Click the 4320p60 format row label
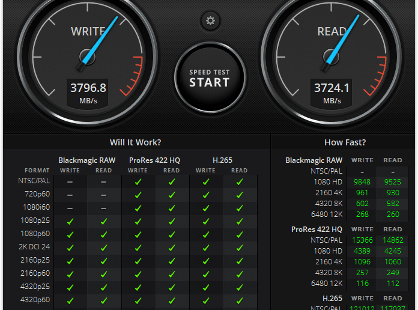 tap(35, 300)
